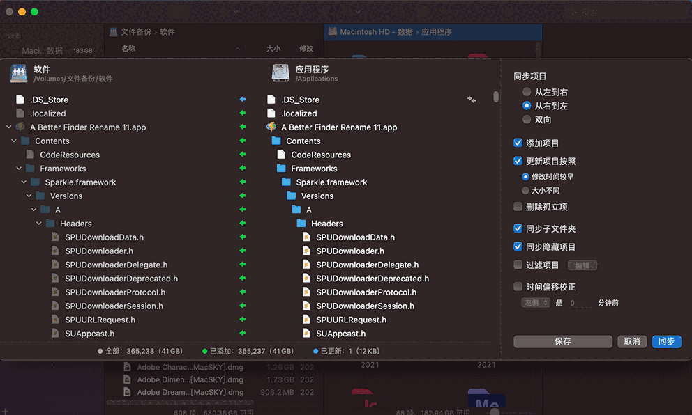The width and height of the screenshot is (692, 415).
Task: Click the green arrow next to CodeResources
Action: [x=243, y=155]
